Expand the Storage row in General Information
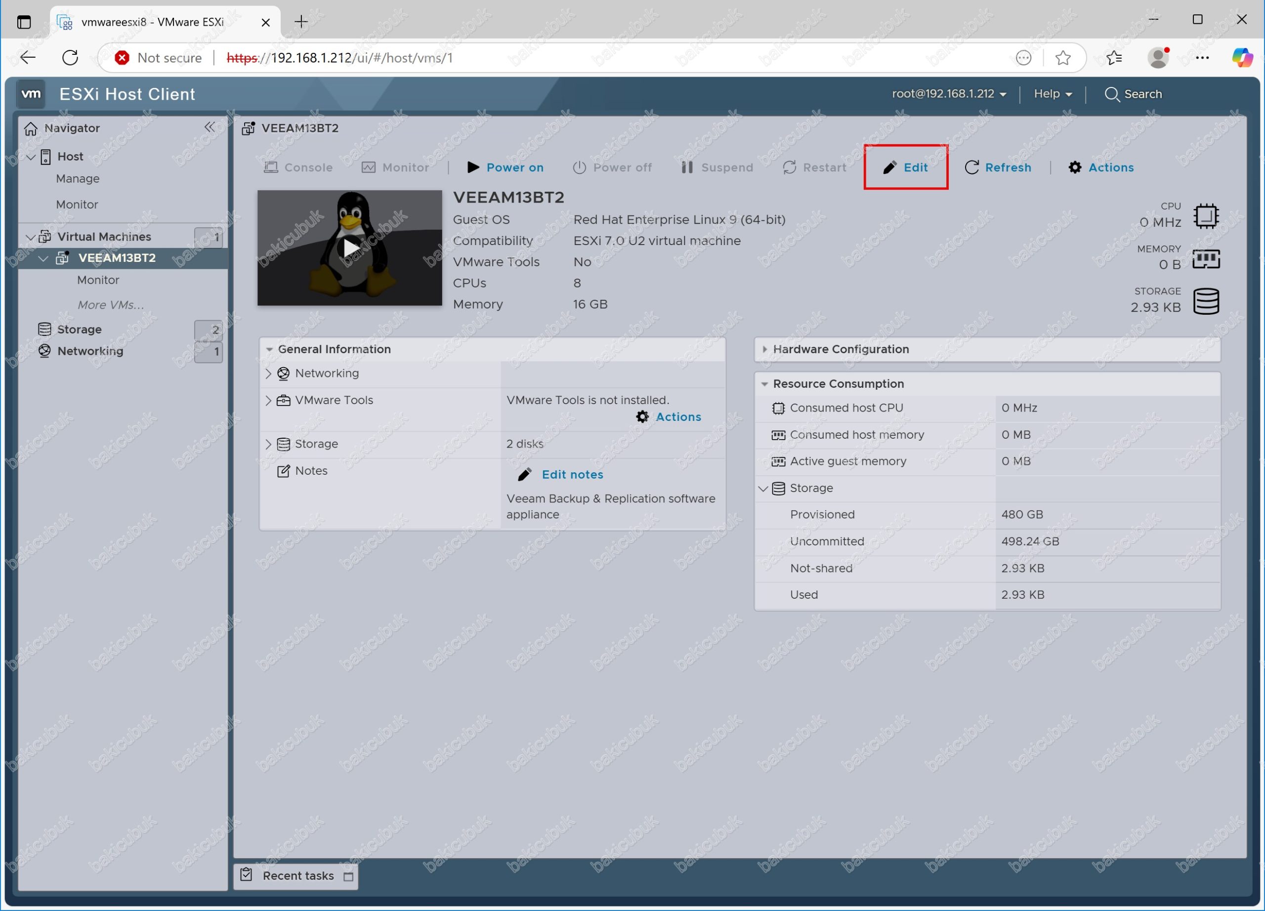Screen dimensions: 1265x911 pyautogui.click(x=268, y=444)
